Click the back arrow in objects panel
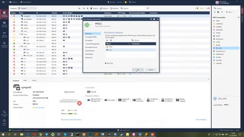Screen dimensions: 244x137 tap(215, 12)
